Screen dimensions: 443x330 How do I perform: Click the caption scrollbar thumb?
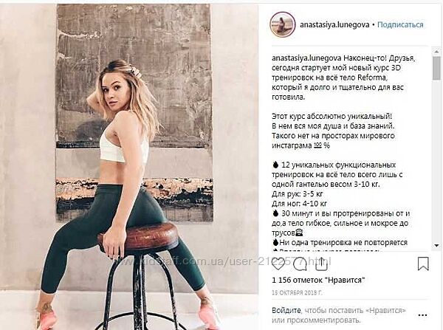436,68
